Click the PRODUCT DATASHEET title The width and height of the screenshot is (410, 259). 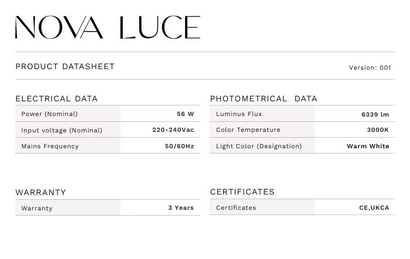click(65, 67)
